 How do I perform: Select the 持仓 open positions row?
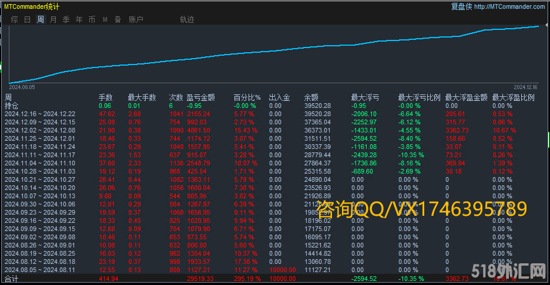(12, 106)
